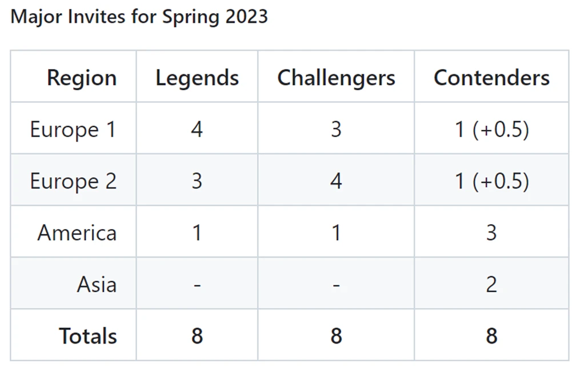This screenshot has width=580, height=371.
Task: Select Europe 2 Contenders cell 1 (+0.5)
Action: 491,181
